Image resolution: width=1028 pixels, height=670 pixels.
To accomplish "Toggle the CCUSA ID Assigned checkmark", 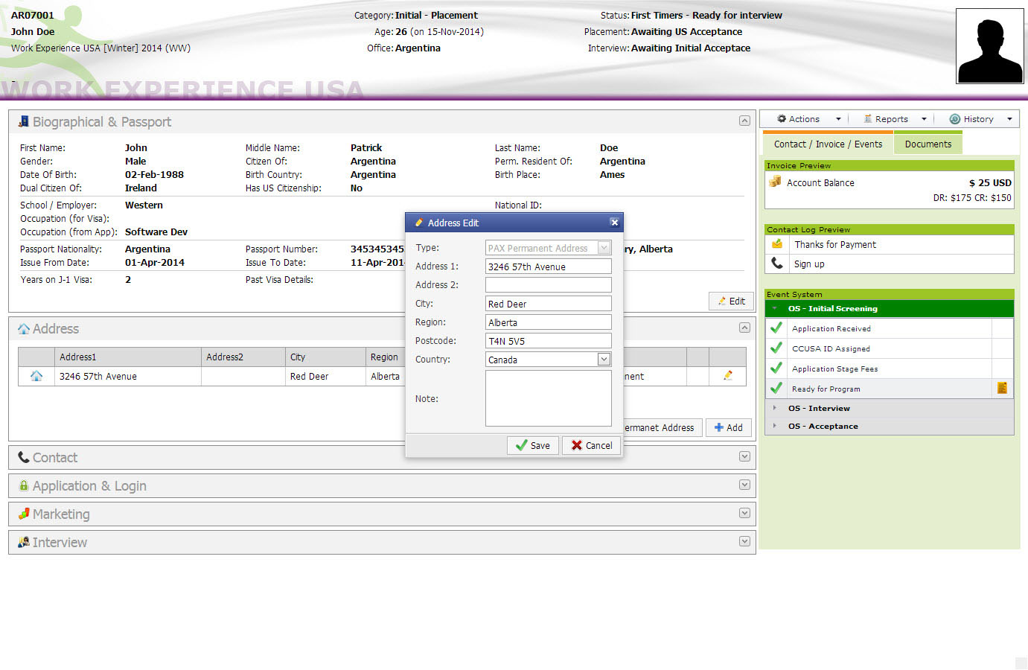I will (776, 348).
